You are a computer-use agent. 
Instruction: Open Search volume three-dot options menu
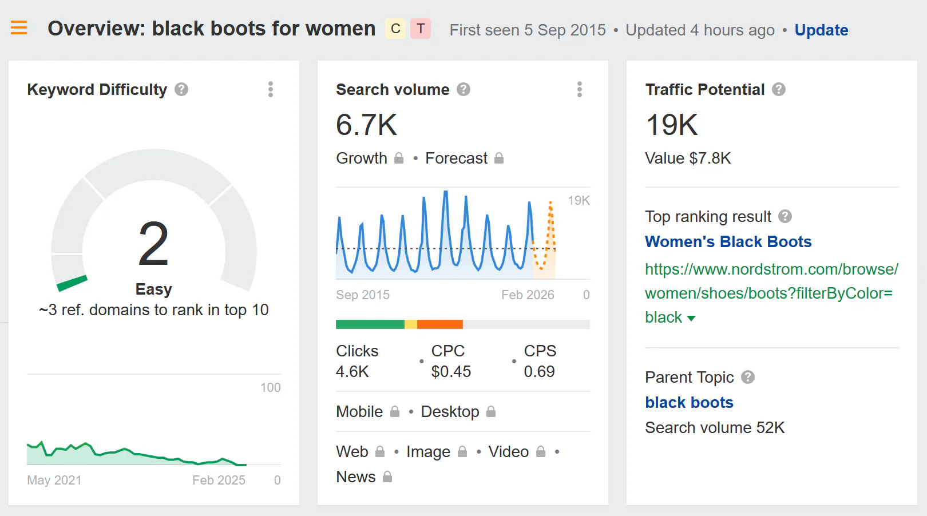(580, 89)
